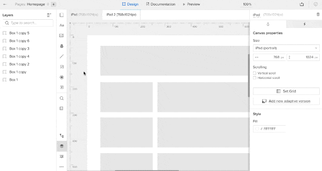Click Add new adaptive version
The height and width of the screenshot is (171, 322).
[x=286, y=101]
